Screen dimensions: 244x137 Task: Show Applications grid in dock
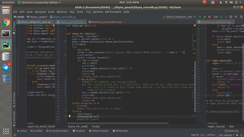coord(6,131)
